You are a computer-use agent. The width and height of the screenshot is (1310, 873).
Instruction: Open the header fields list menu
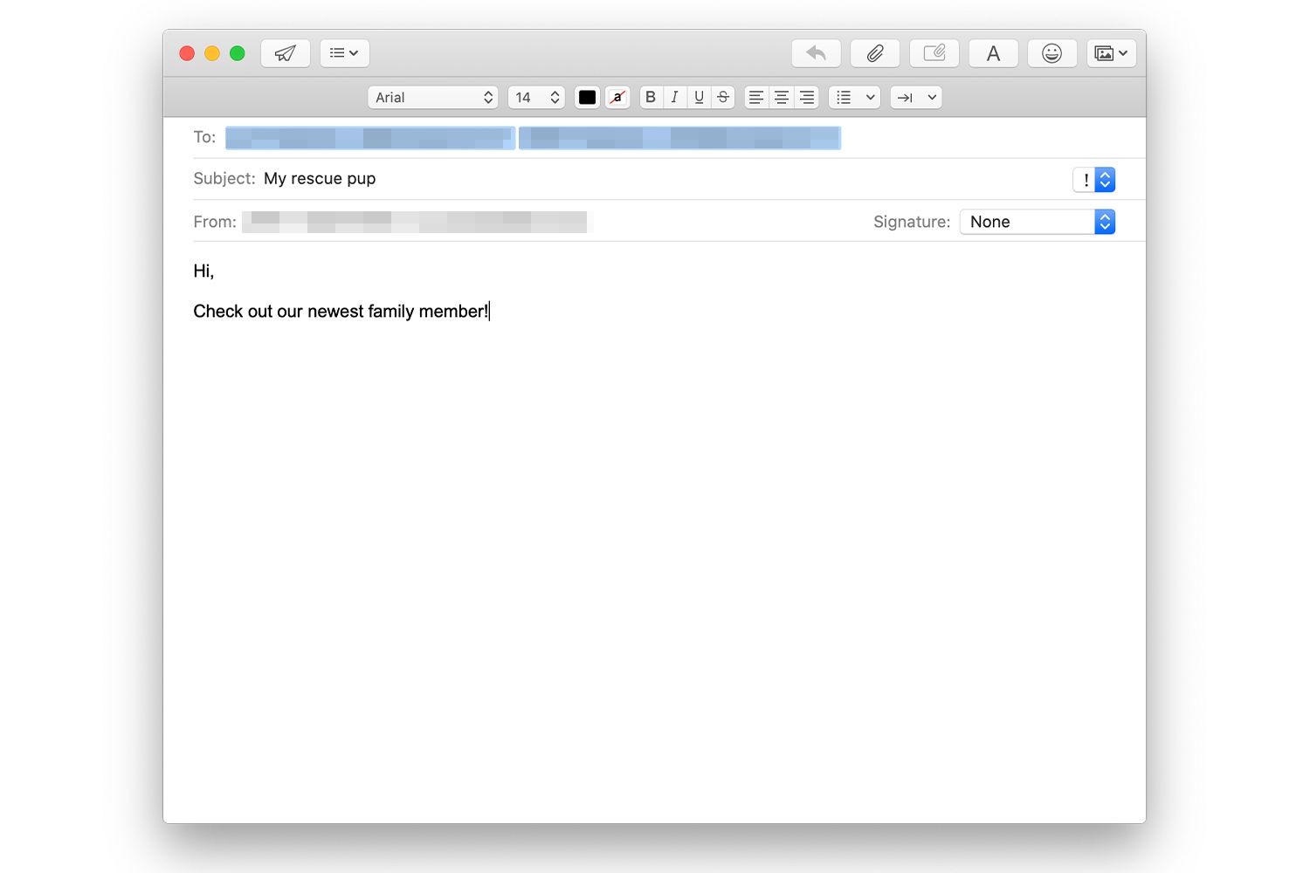(344, 53)
